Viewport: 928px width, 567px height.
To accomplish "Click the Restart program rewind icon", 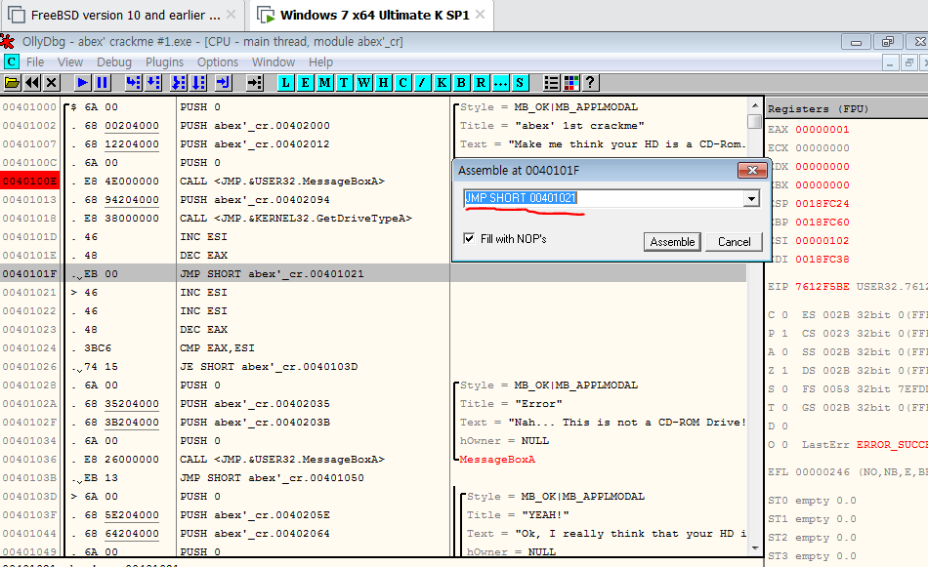I will [32, 83].
